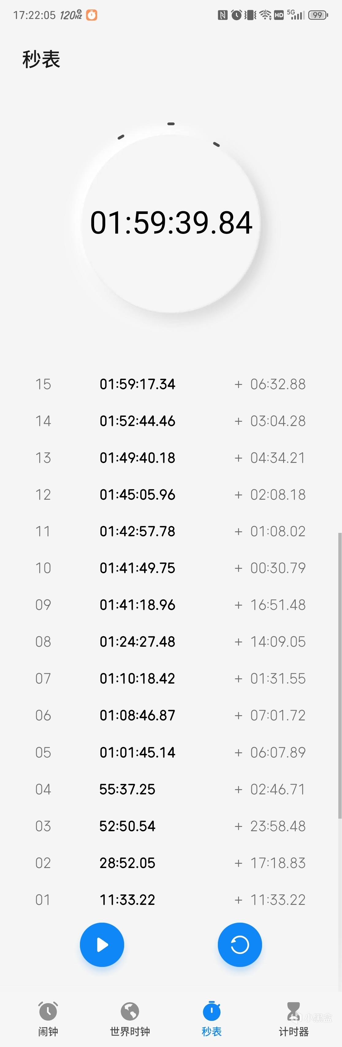Tap the battery indicator showing 99

(x=318, y=15)
